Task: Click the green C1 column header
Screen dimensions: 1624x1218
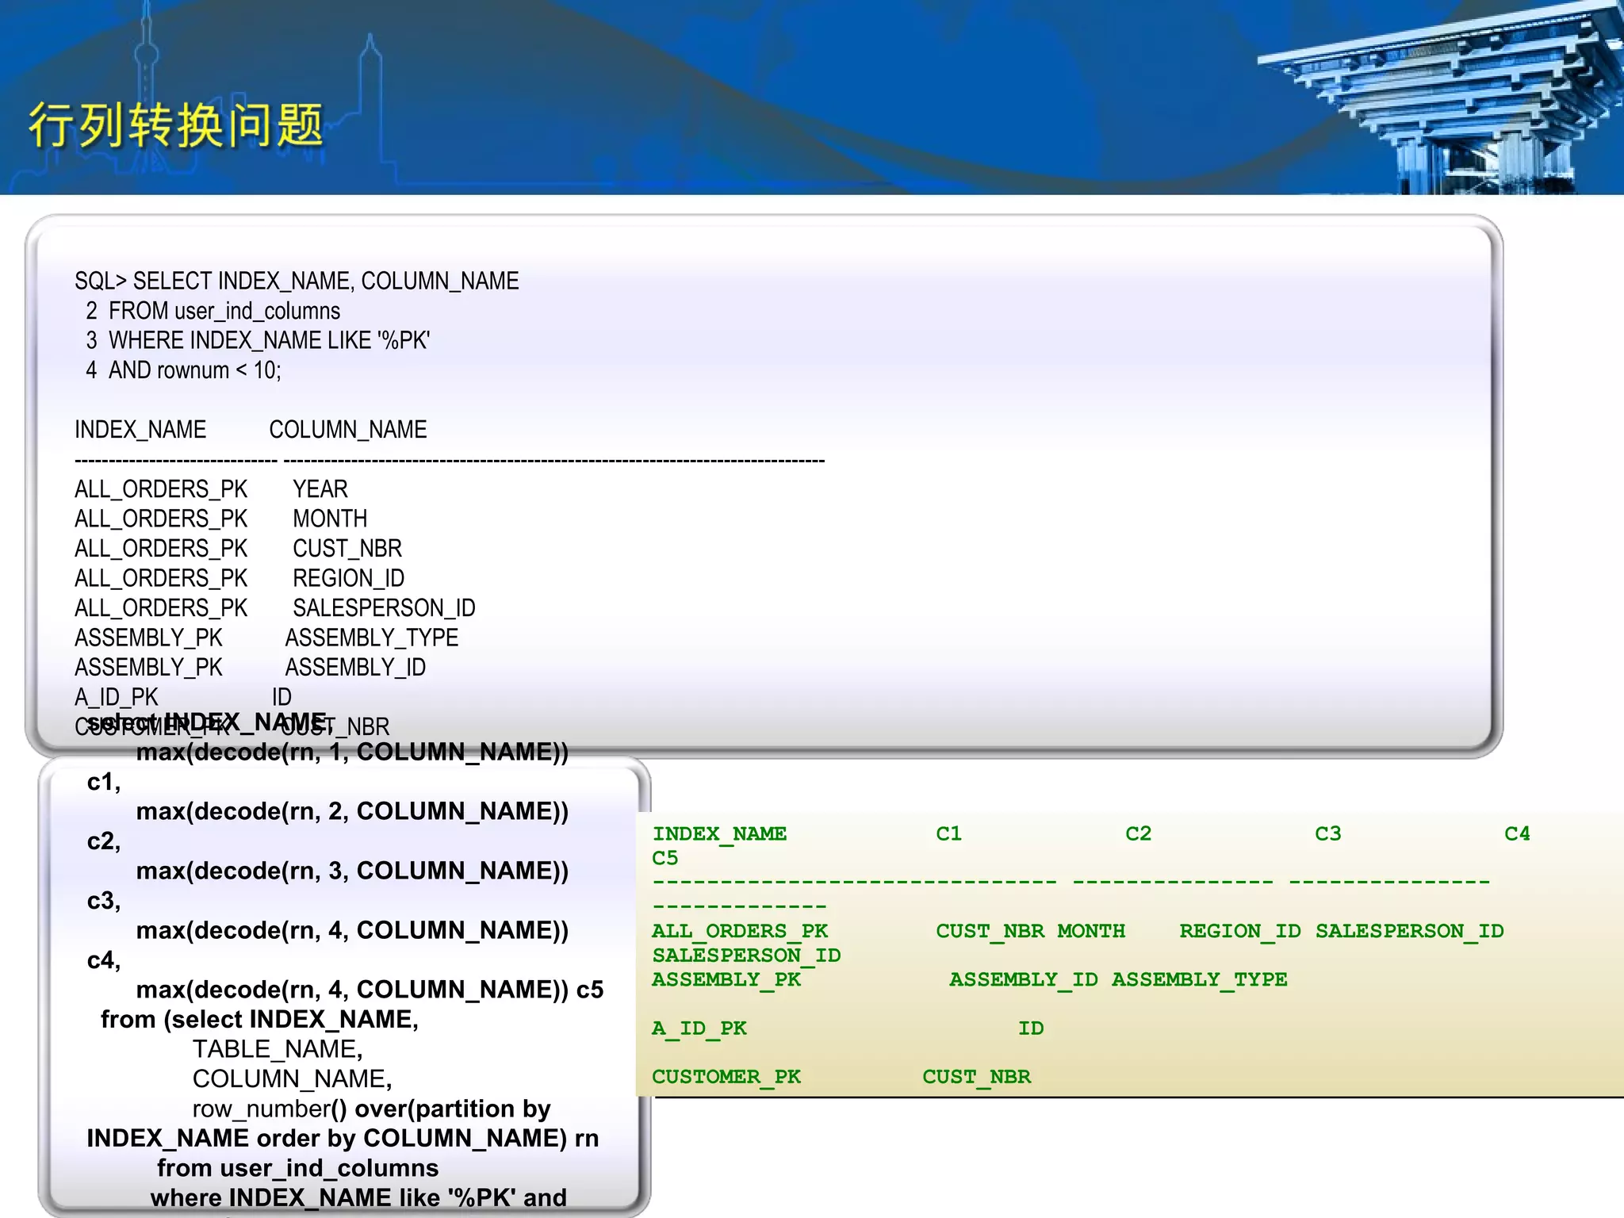Action: pyautogui.click(x=948, y=833)
